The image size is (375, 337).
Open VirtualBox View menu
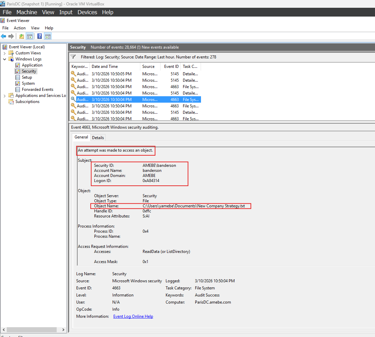point(48,12)
